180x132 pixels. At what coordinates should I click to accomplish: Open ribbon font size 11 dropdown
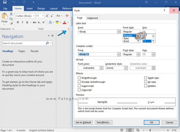(x=43, y=16)
